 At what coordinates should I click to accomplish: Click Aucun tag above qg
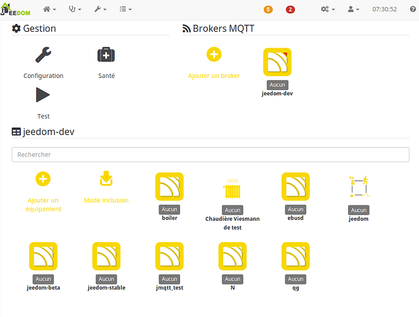[x=295, y=279]
